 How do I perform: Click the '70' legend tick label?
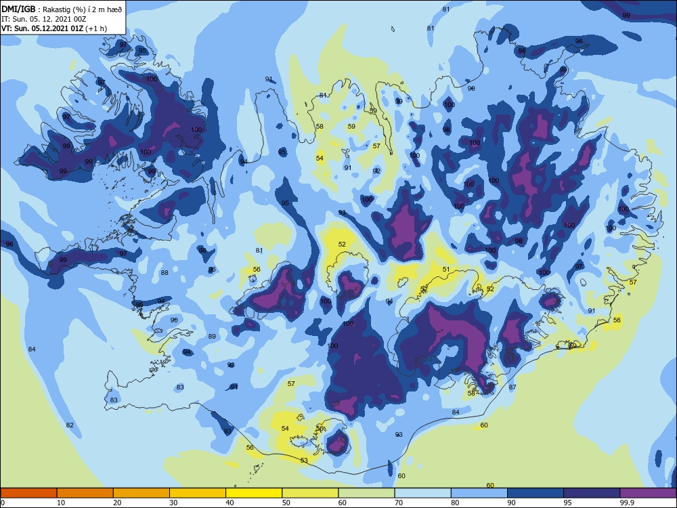[x=399, y=503]
